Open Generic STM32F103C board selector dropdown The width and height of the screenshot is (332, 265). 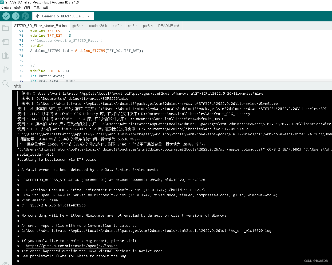tap(63, 16)
